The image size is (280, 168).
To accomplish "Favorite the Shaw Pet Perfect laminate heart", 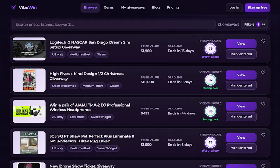I will point(263,135).
